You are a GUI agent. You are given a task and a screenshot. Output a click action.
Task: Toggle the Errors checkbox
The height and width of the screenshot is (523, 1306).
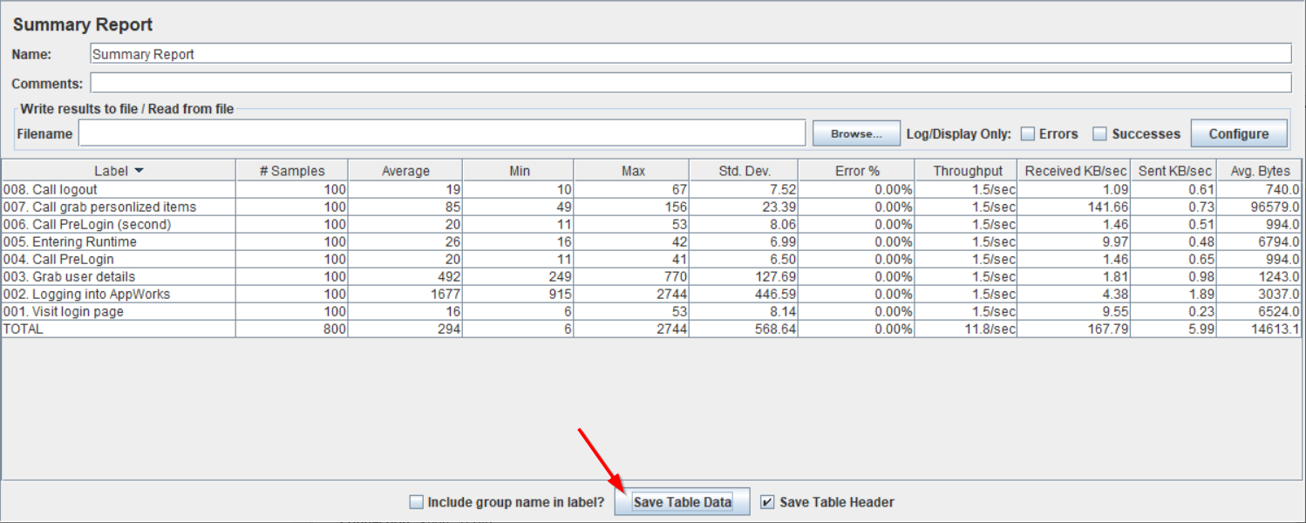pos(1028,134)
